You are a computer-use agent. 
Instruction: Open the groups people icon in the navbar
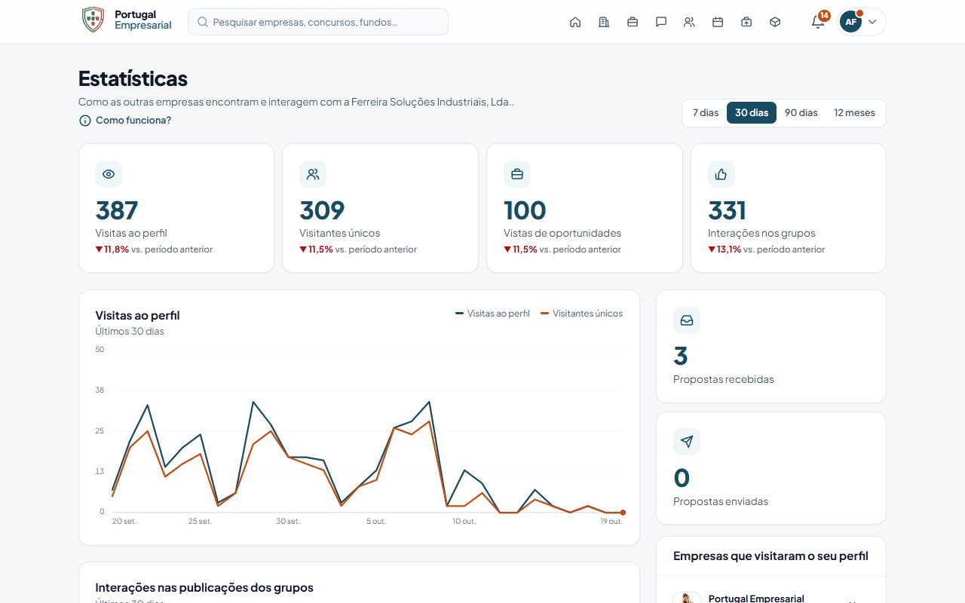pyautogui.click(x=689, y=22)
